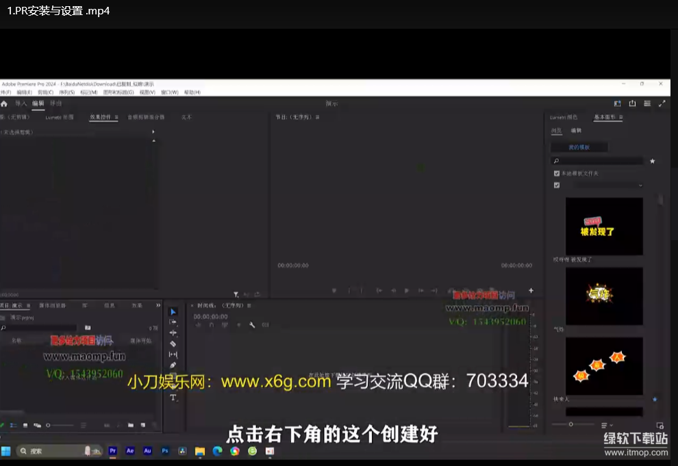Open After Effects from the taskbar
The width and height of the screenshot is (678, 466).
click(130, 451)
